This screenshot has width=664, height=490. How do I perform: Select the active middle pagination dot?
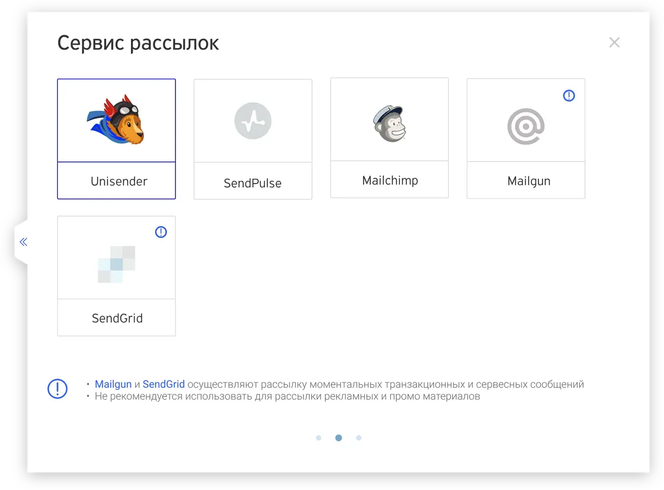coord(339,438)
